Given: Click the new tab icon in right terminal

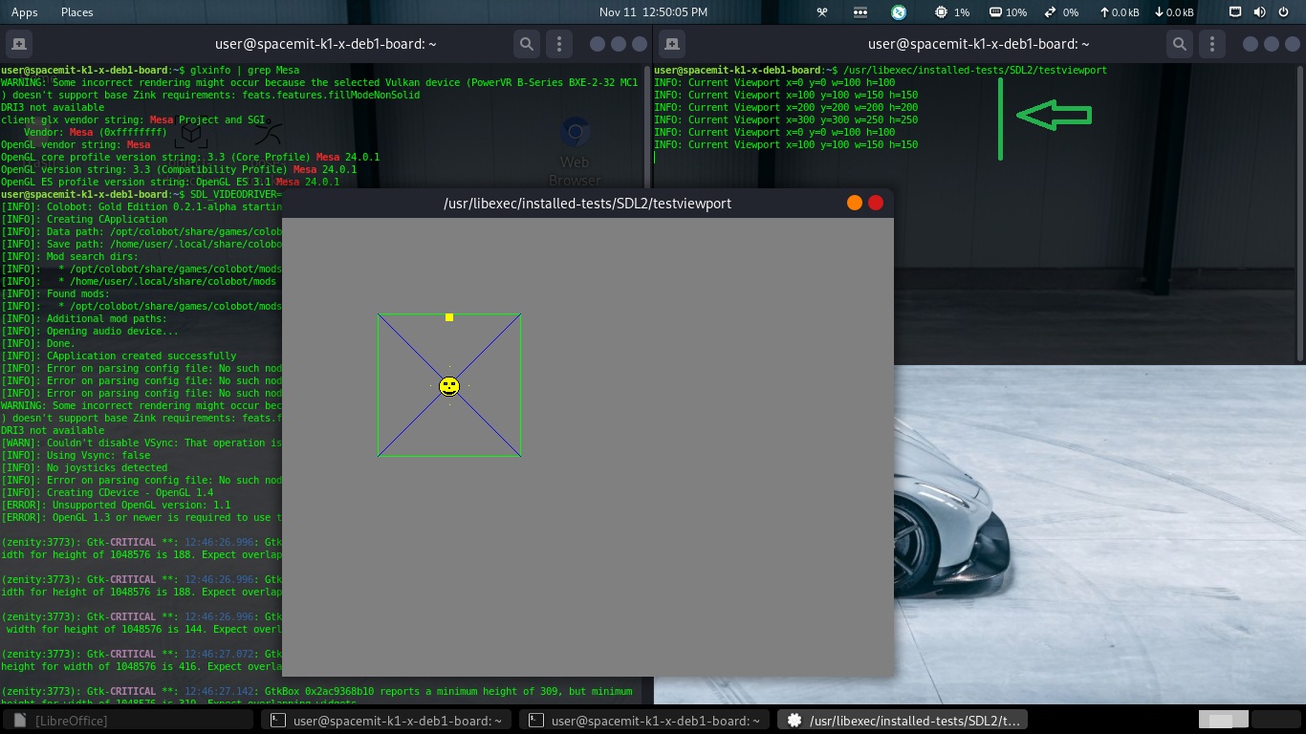Looking at the screenshot, I should tap(671, 44).
